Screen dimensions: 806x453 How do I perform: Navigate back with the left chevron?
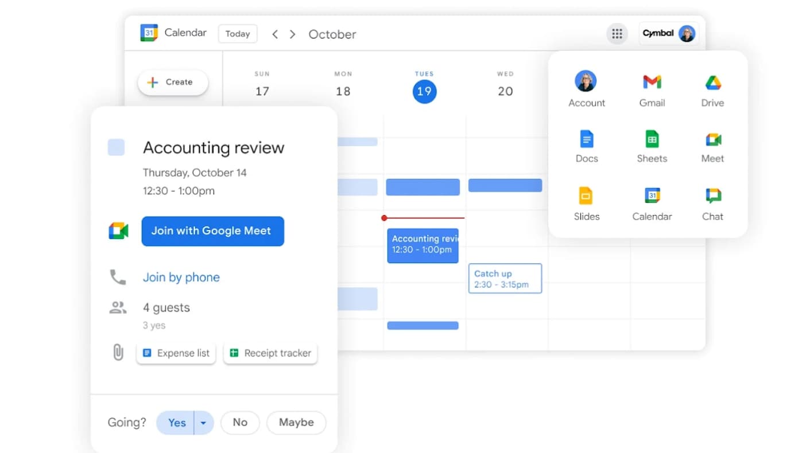coord(275,34)
